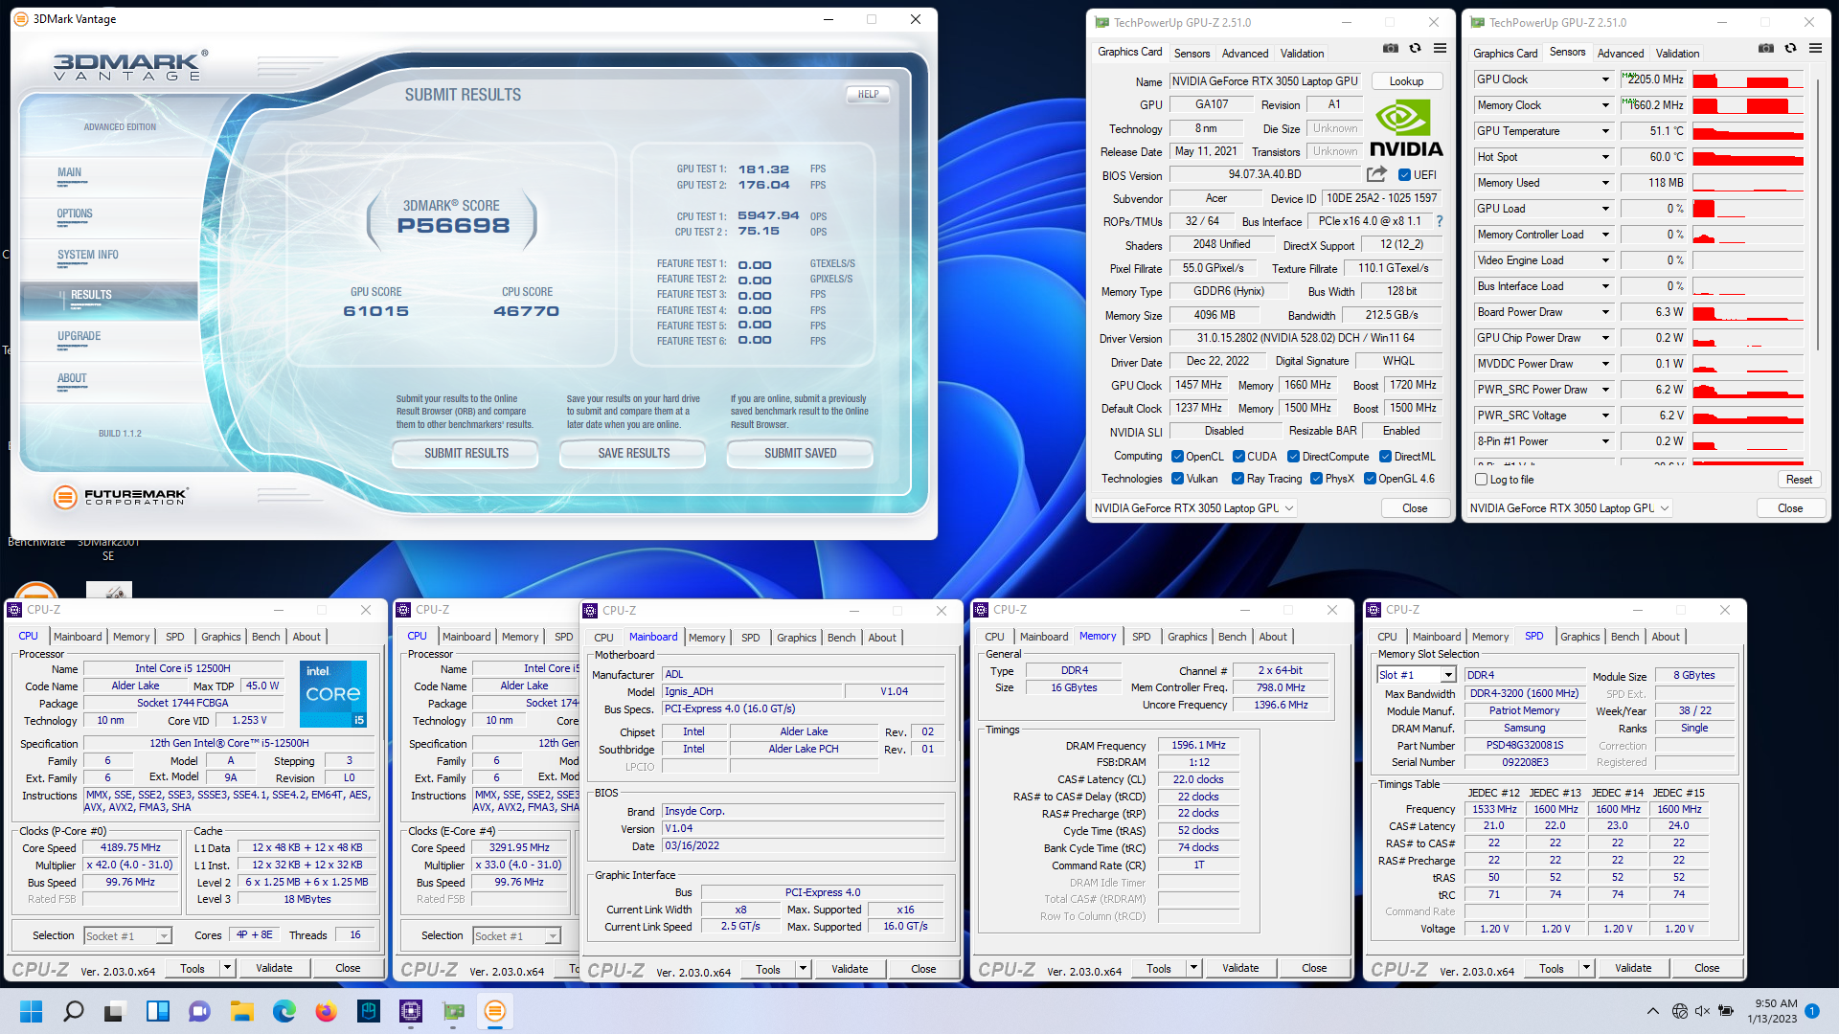Screen dimensions: 1839x1034
Task: Click the GPU-Z taskbar icon
Action: (x=453, y=1011)
